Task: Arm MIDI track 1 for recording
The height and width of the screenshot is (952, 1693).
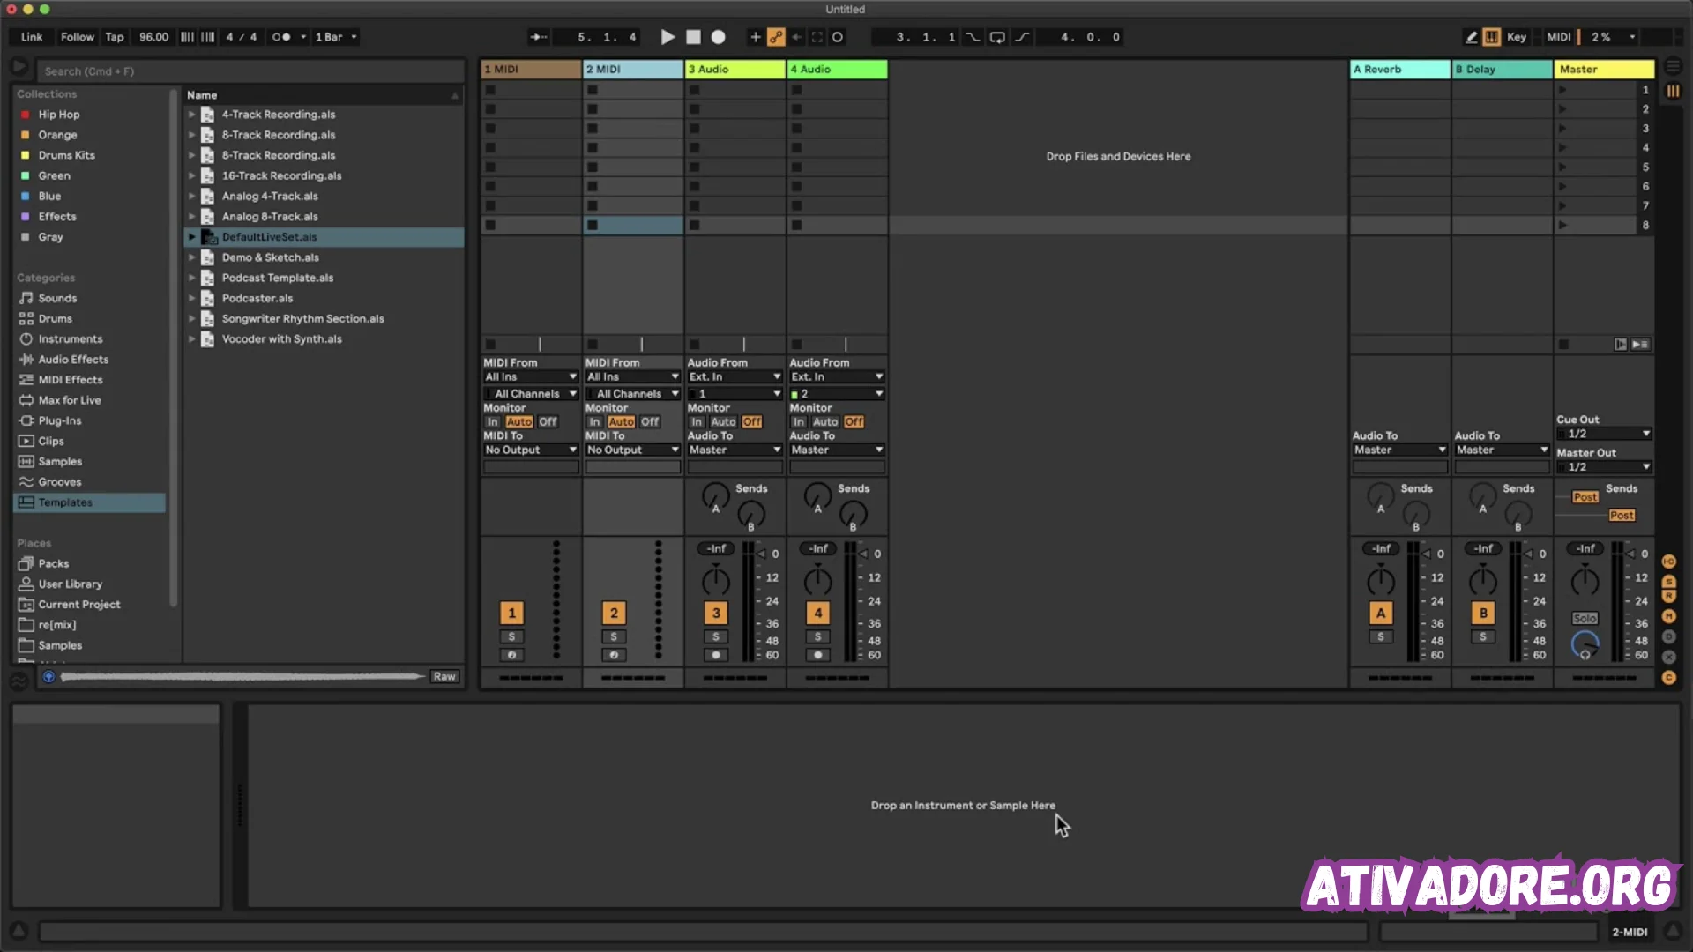Action: point(511,656)
